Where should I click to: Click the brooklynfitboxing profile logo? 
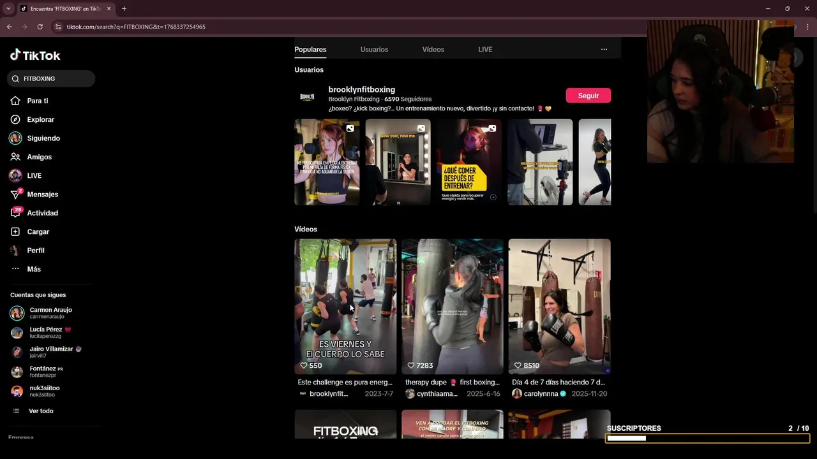(307, 97)
